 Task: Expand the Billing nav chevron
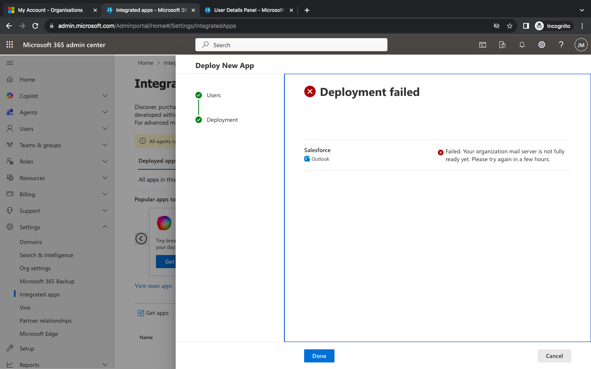pos(105,194)
